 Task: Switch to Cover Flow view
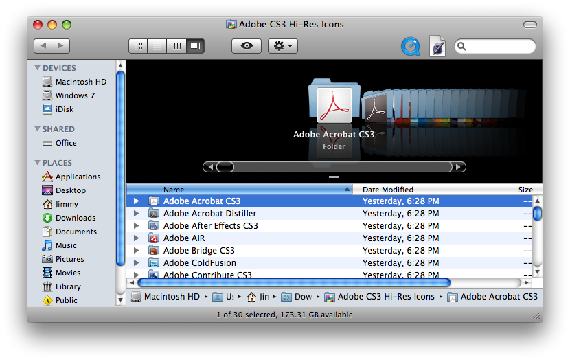tap(195, 46)
